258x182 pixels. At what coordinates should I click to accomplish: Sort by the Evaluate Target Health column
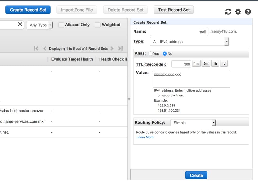72,59
